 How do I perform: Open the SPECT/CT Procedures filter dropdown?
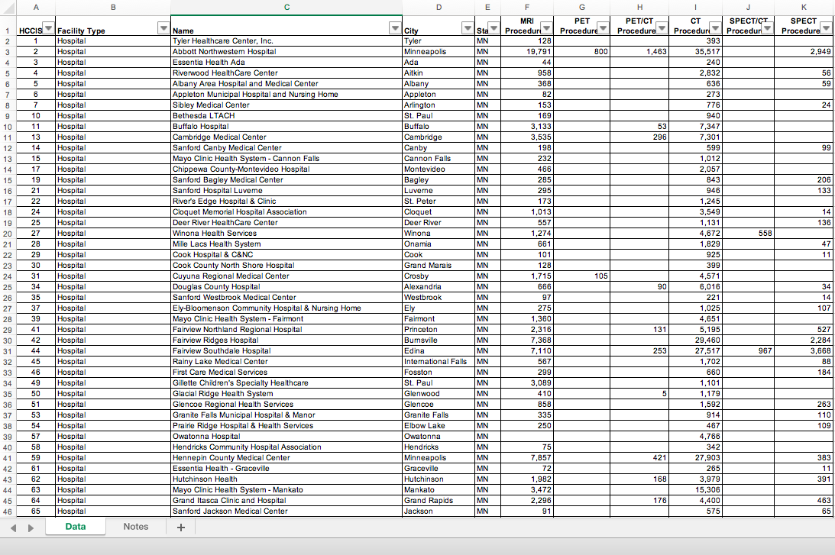[767, 28]
